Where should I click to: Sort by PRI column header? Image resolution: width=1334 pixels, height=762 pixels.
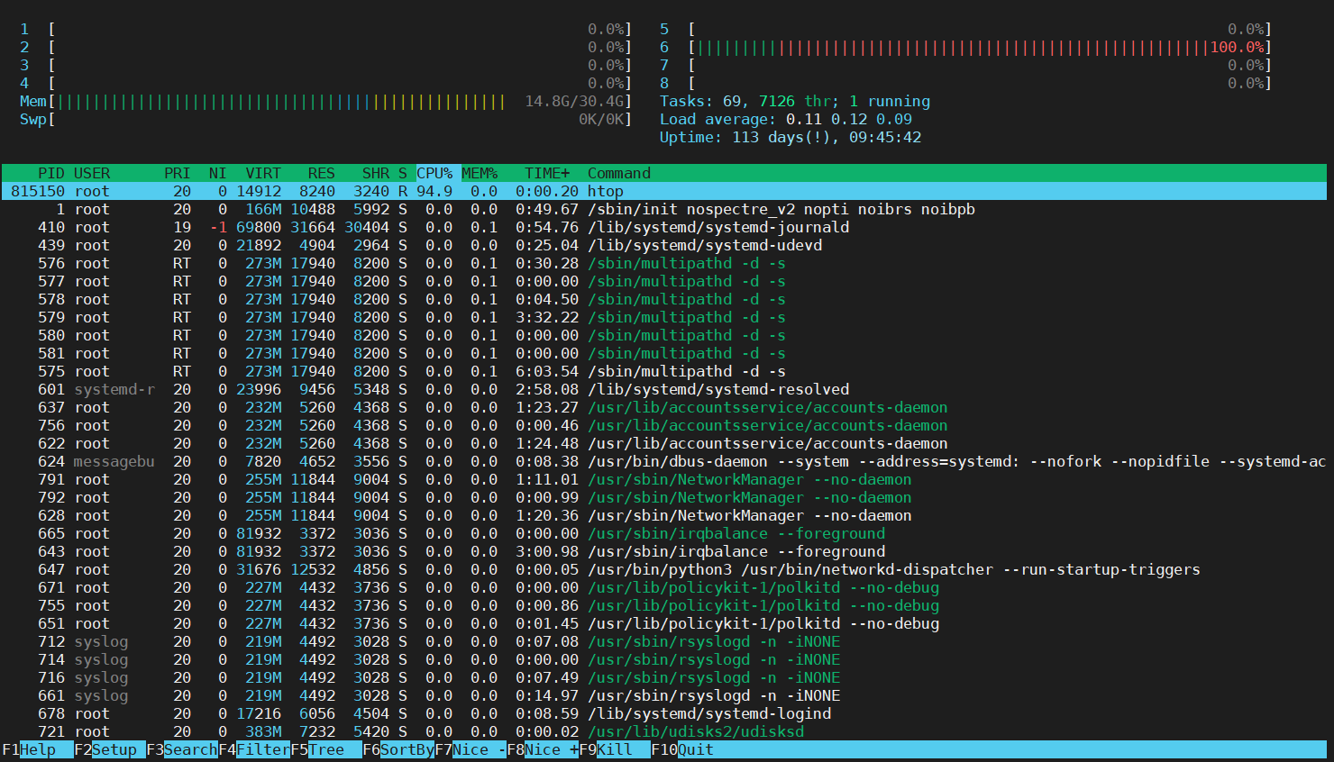point(178,173)
